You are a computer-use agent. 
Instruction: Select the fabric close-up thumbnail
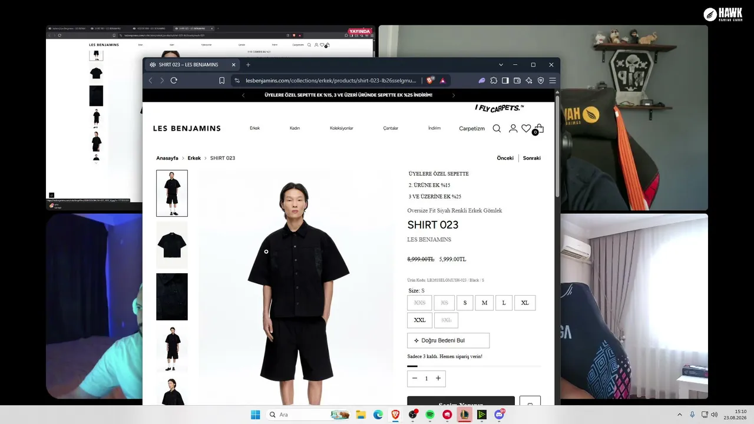pyautogui.click(x=172, y=297)
